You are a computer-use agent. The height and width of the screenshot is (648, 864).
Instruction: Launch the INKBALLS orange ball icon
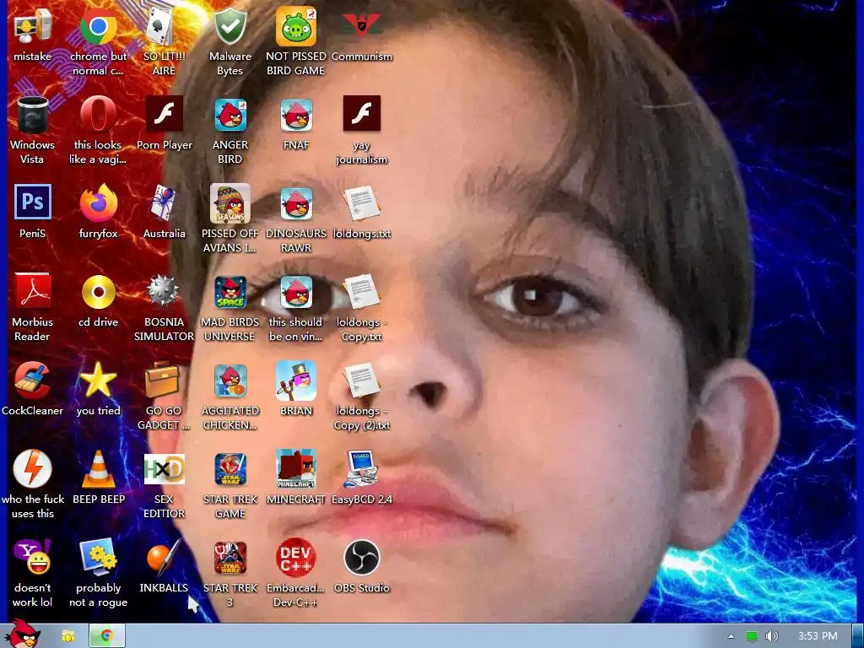click(164, 557)
